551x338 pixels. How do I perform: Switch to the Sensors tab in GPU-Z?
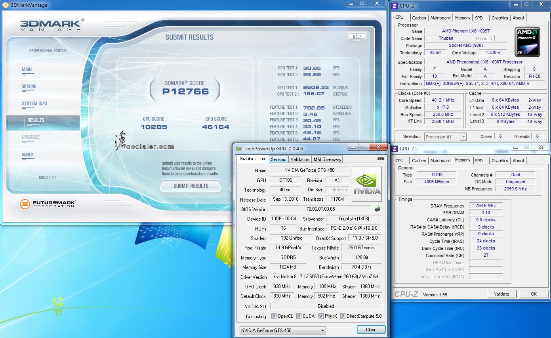pos(278,159)
